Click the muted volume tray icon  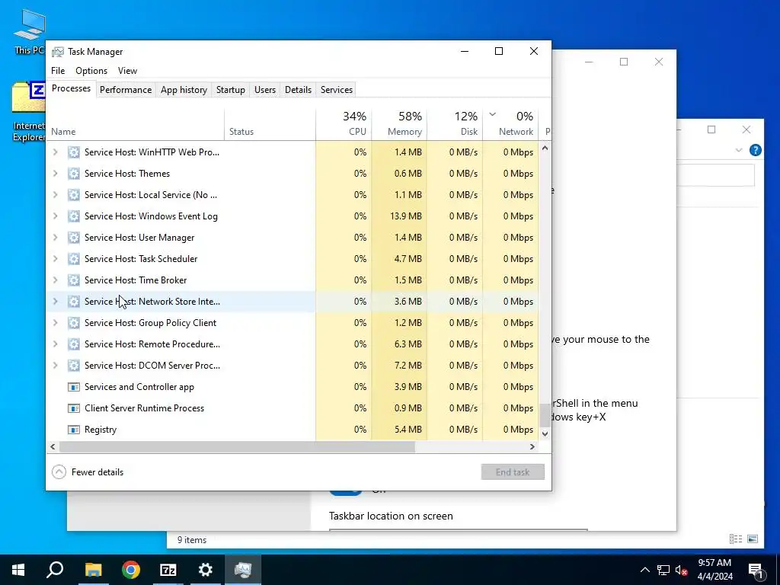coord(682,570)
